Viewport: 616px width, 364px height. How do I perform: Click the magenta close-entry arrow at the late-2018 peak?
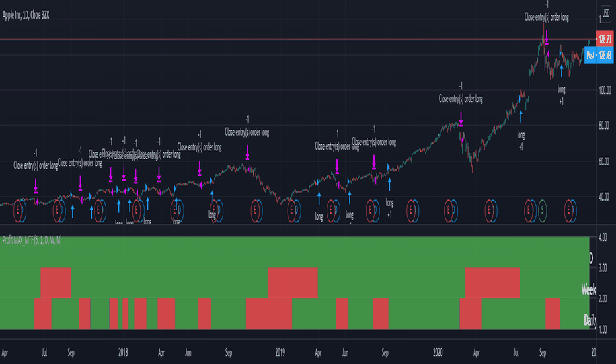[x=247, y=153]
